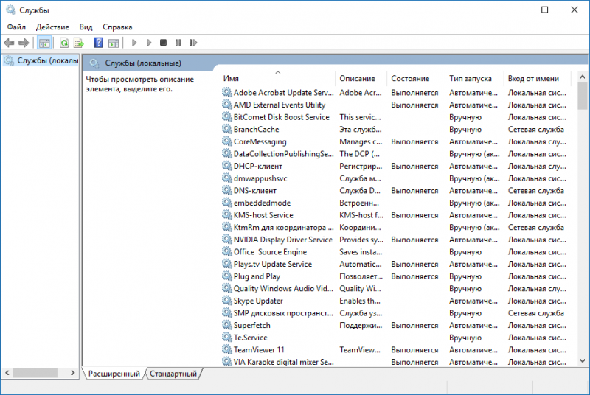Select DataCollectionPublishingService row
This screenshot has height=395, width=590.
click(395, 154)
